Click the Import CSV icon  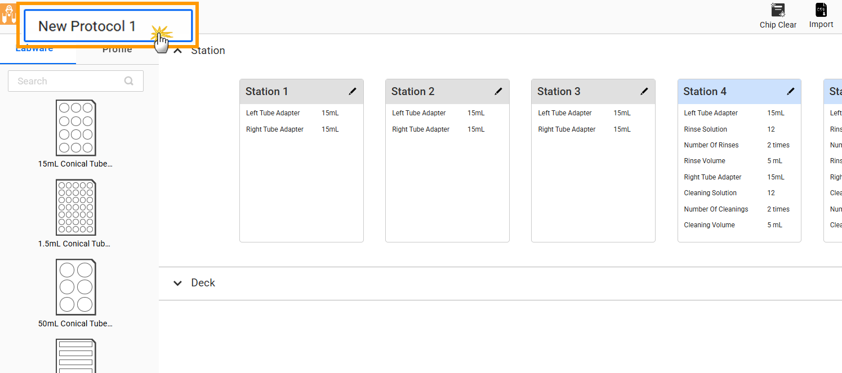[821, 10]
